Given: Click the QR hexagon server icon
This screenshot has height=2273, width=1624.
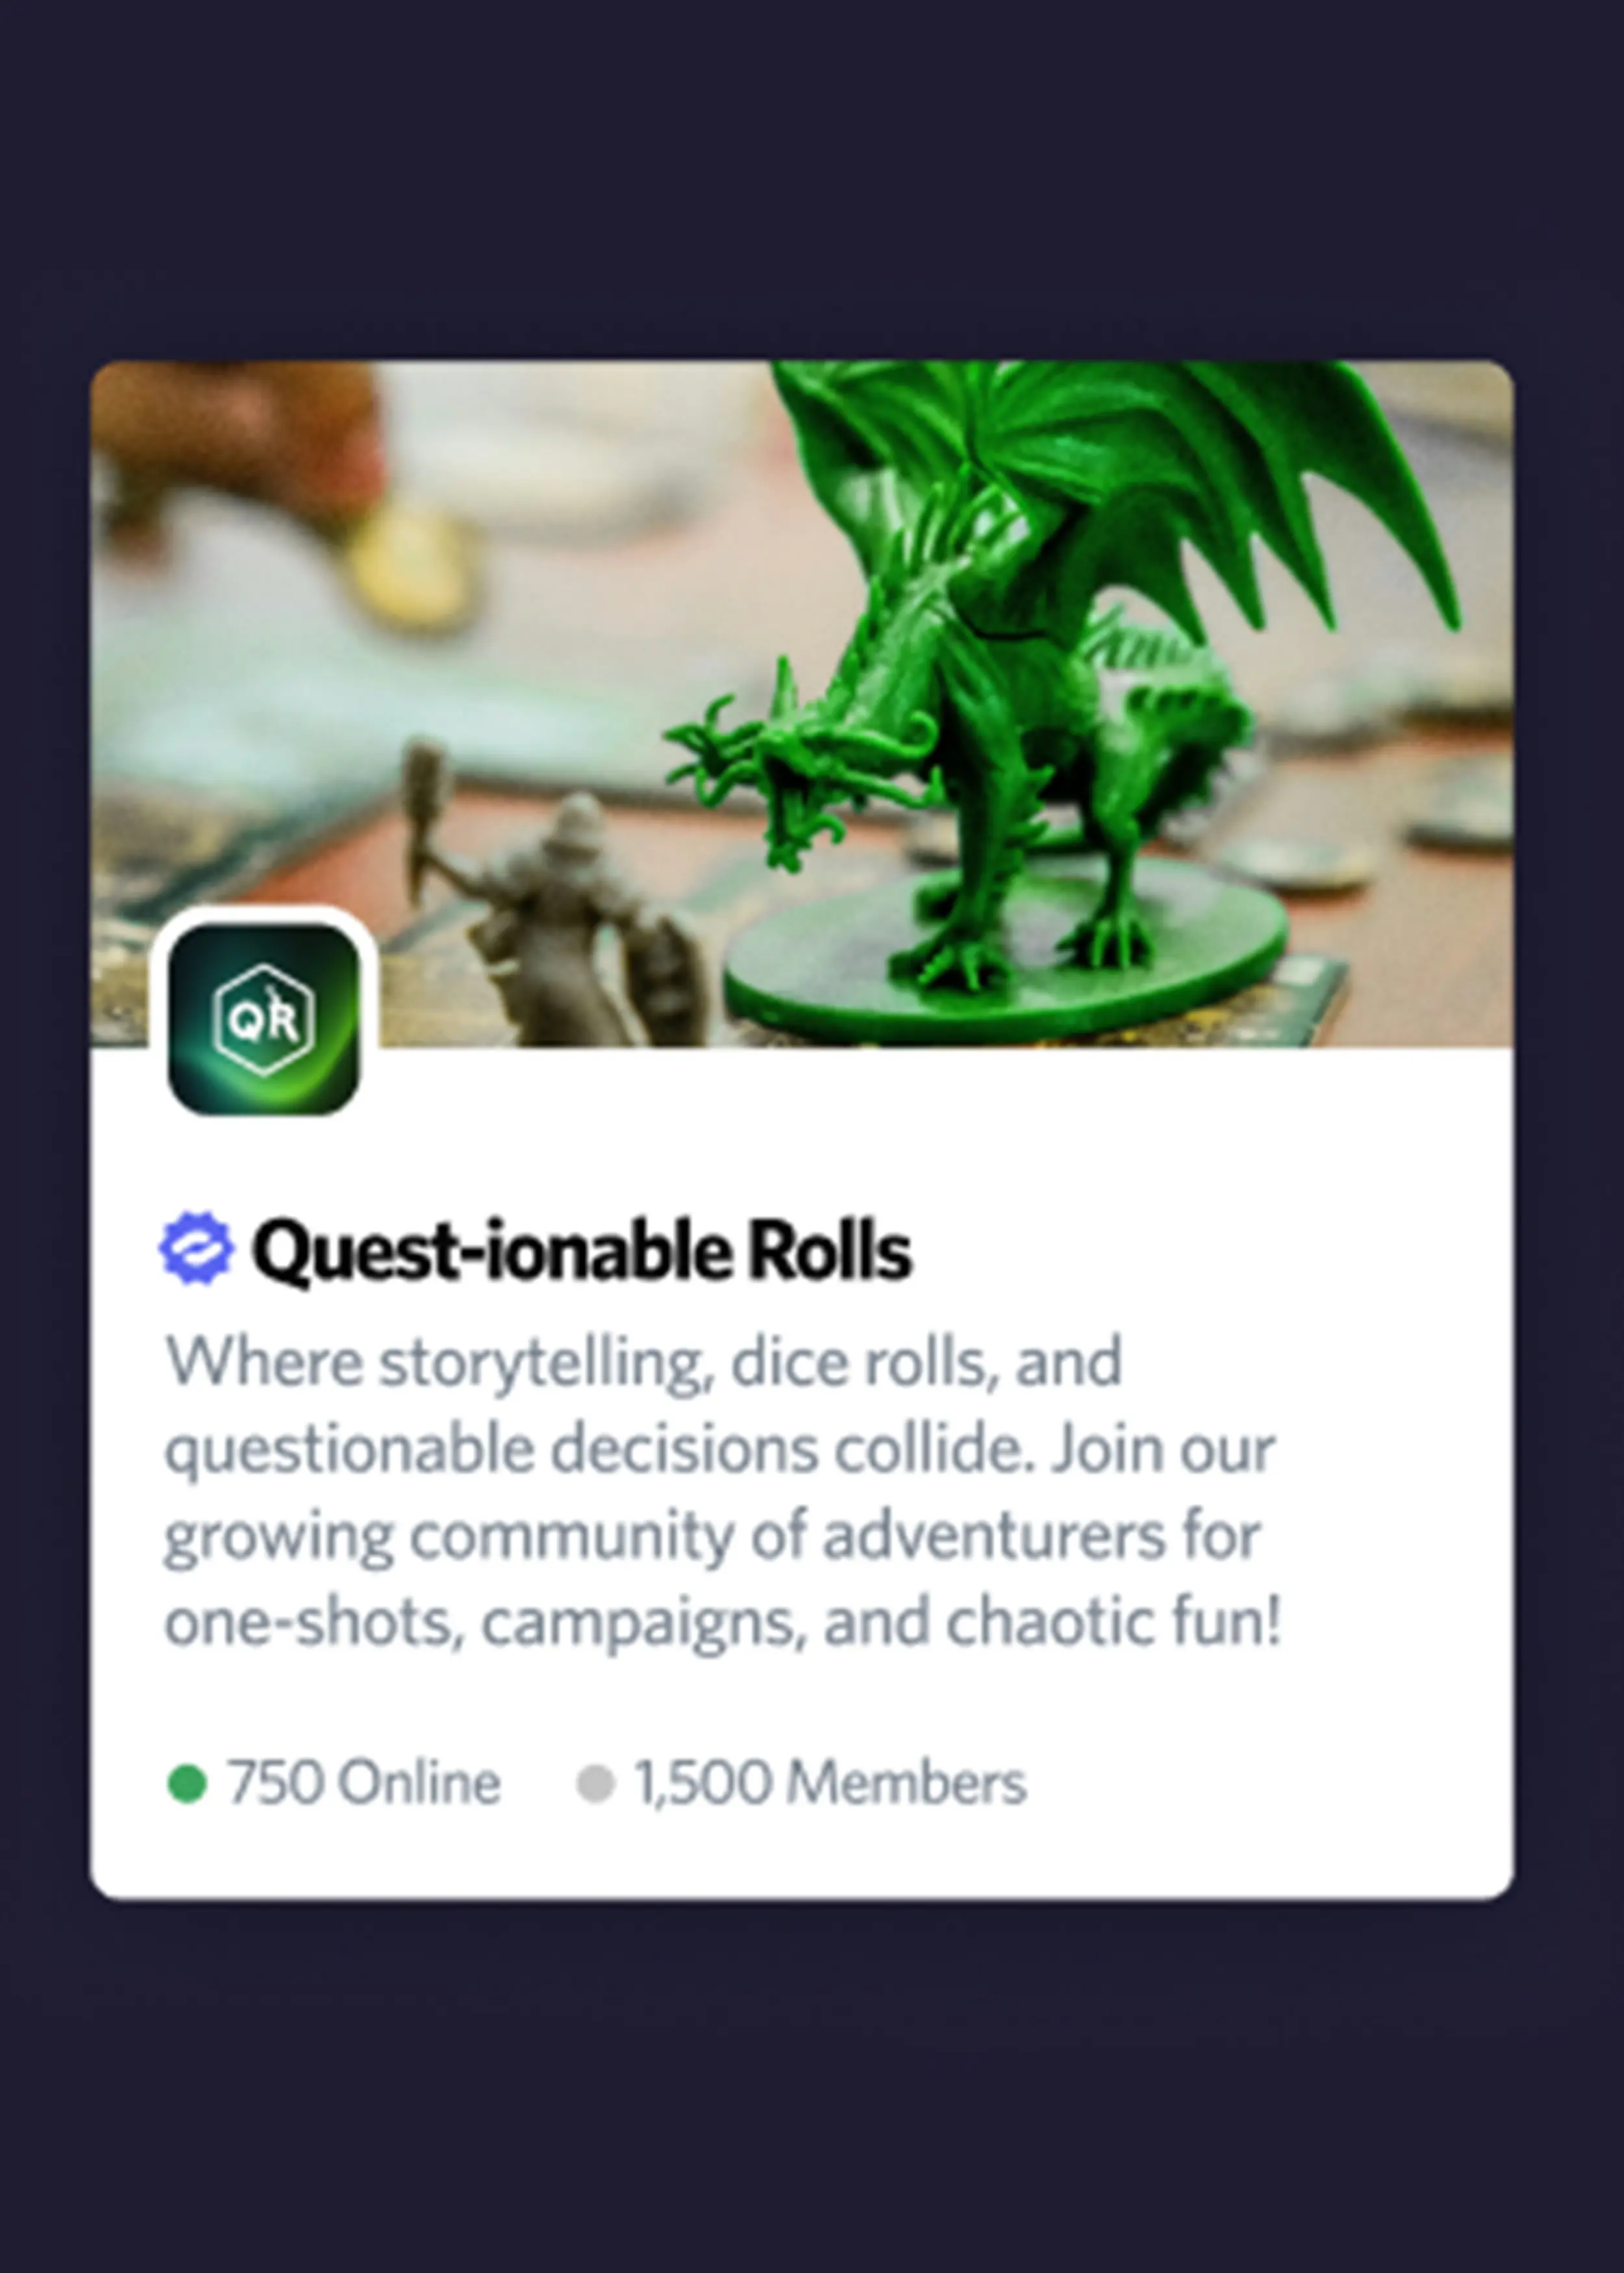Looking at the screenshot, I should (264, 1018).
